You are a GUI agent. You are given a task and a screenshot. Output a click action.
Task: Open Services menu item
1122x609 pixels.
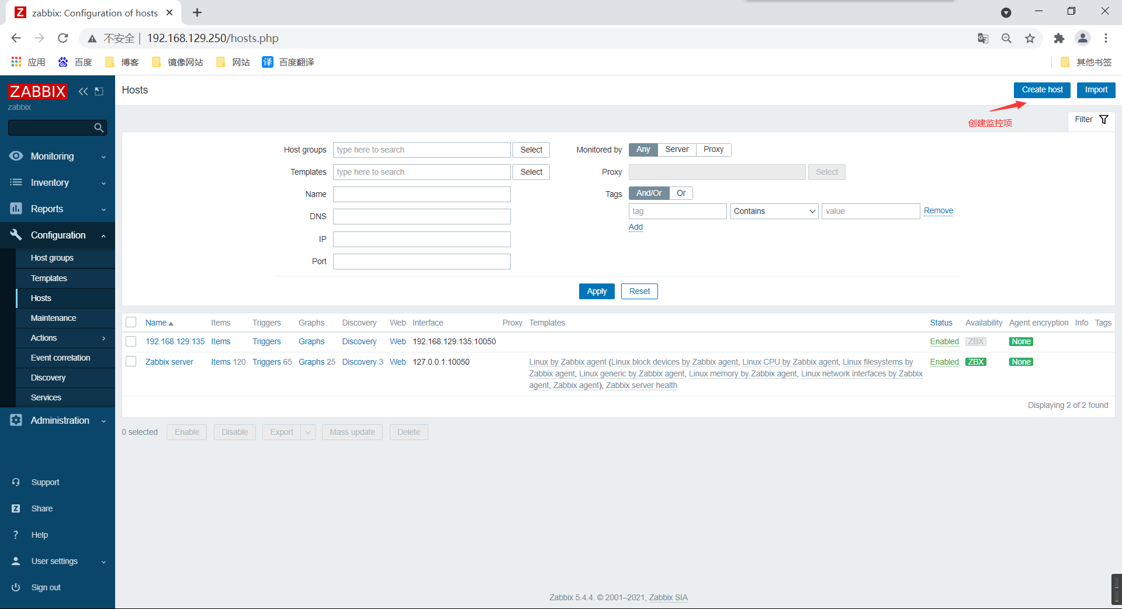pos(46,397)
